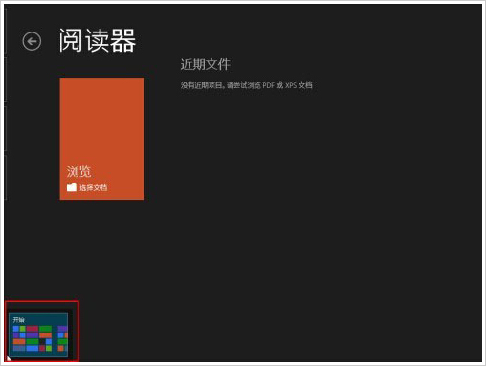Click the 阅读器 app title
488x366 pixels.
pyautogui.click(x=98, y=40)
